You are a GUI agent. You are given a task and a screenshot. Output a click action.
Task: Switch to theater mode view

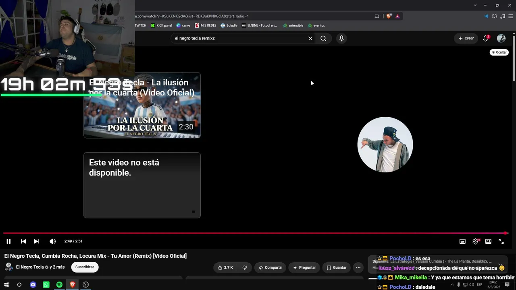point(488,241)
